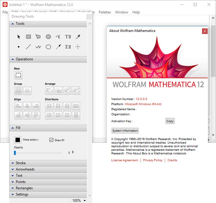The height and width of the screenshot is (203, 216).
Task: Select the hollow circle tool
Action: click(48, 47)
